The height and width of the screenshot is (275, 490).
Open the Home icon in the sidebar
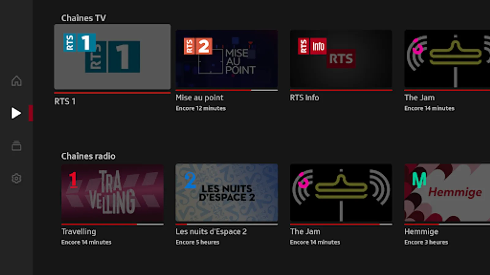[17, 81]
